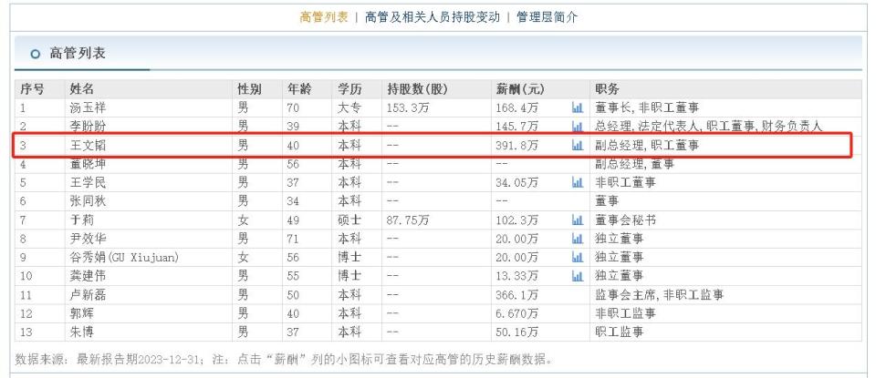The image size is (876, 378).
Task: Select the name 张同秋
Action: (x=88, y=201)
